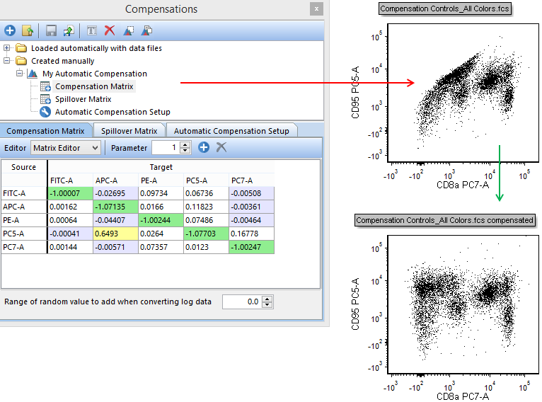
Task: Switch to the Spillover Matrix tab
Action: point(129,131)
